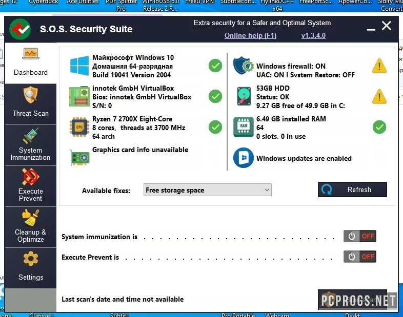Click 'Extra security for a Safer and Optimal System' tagline
This screenshot has height=317, width=403.
click(262, 23)
